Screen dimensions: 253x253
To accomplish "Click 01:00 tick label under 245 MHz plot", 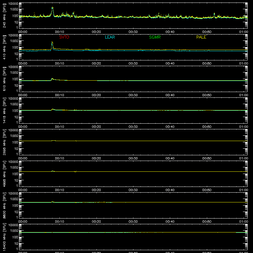I will [244, 32].
